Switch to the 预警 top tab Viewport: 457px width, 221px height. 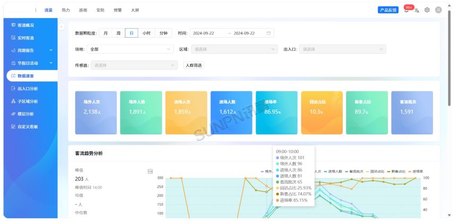(118, 10)
